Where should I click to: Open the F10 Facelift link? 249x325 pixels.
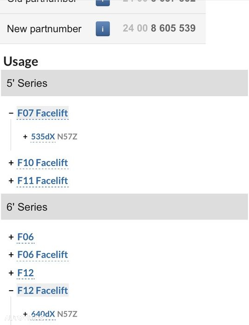click(x=43, y=163)
